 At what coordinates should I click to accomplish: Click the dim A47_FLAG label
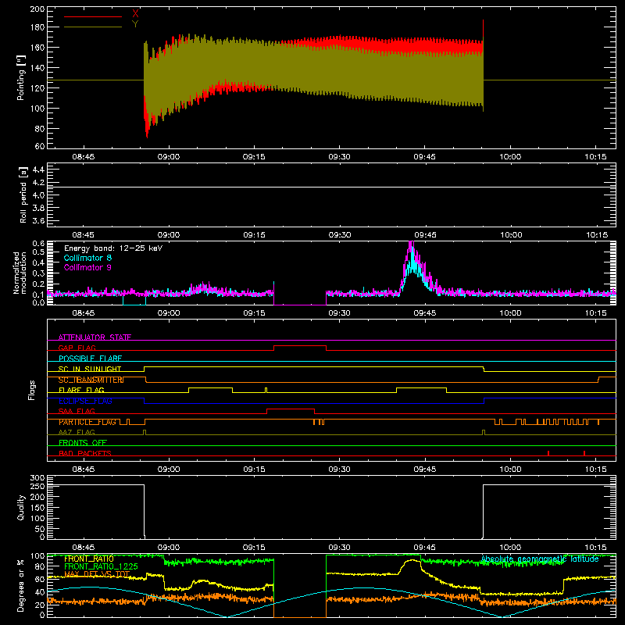pyautogui.click(x=77, y=432)
